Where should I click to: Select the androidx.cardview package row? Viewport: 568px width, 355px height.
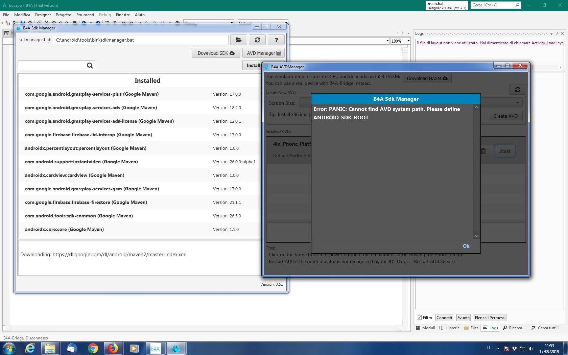pyautogui.click(x=140, y=175)
